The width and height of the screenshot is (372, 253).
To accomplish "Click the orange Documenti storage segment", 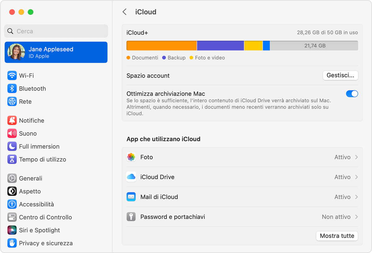I will click(162, 46).
